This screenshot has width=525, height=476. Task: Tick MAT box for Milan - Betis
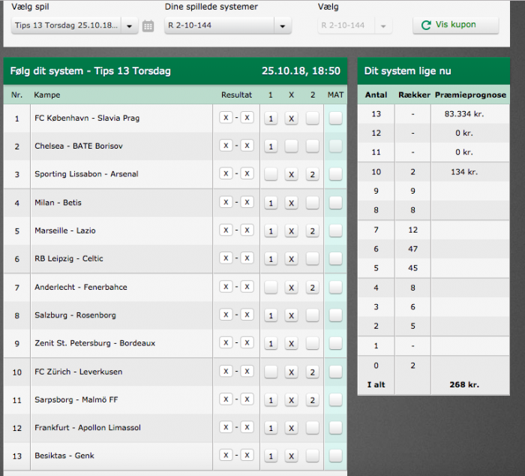click(335, 203)
